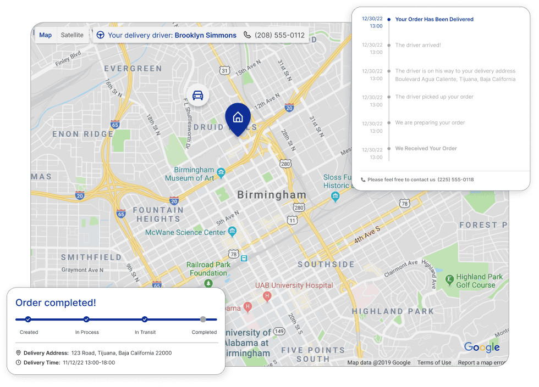Click the transit station icon near Route 78
This screenshot has height=387, width=539.
click(244, 258)
